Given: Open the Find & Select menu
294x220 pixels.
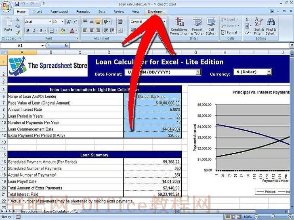Looking at the screenshot, I should point(271,26).
